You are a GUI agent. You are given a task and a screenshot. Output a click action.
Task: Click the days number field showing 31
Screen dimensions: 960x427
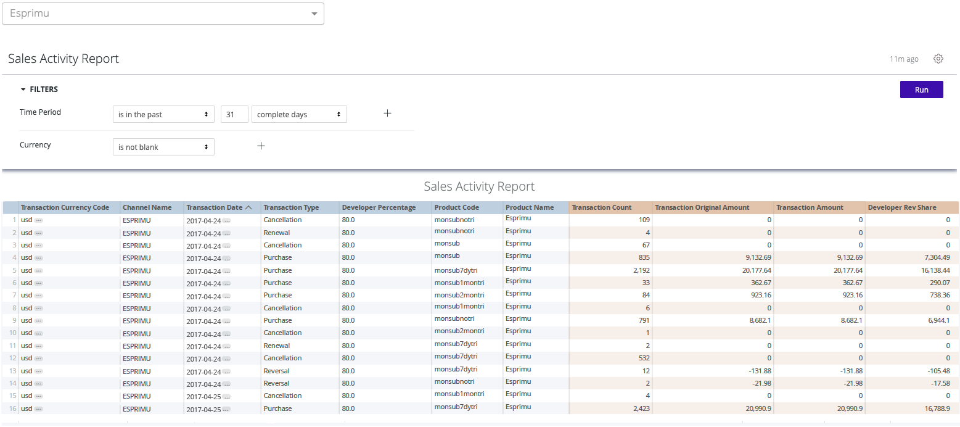click(x=234, y=114)
